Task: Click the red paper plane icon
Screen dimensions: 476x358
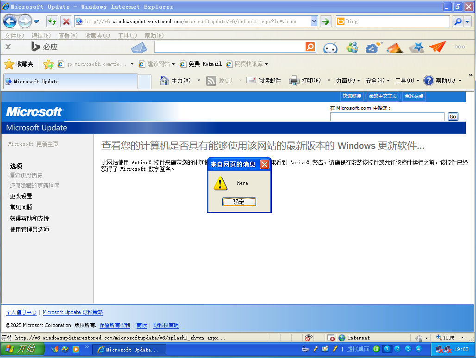Action: [438, 47]
